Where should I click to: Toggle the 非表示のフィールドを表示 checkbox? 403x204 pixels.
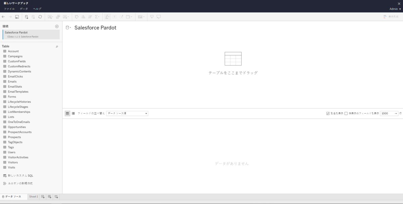point(346,114)
